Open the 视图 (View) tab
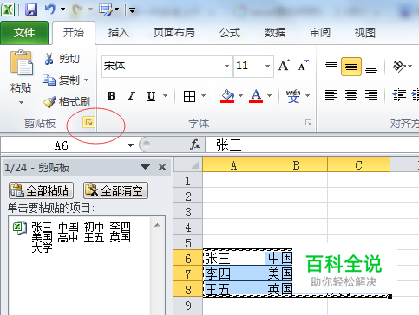 [365, 33]
